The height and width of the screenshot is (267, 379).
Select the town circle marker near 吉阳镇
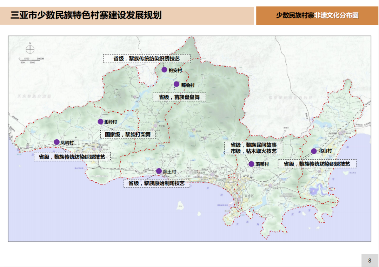[x=270, y=185]
